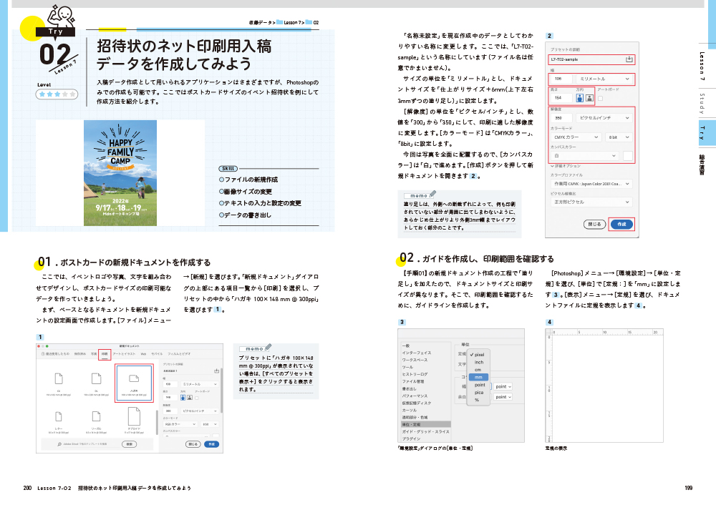Screen dimensions: 716x505
Task: Click clock icon of 最近使用したもの tab
Action: pyautogui.click(x=43, y=353)
